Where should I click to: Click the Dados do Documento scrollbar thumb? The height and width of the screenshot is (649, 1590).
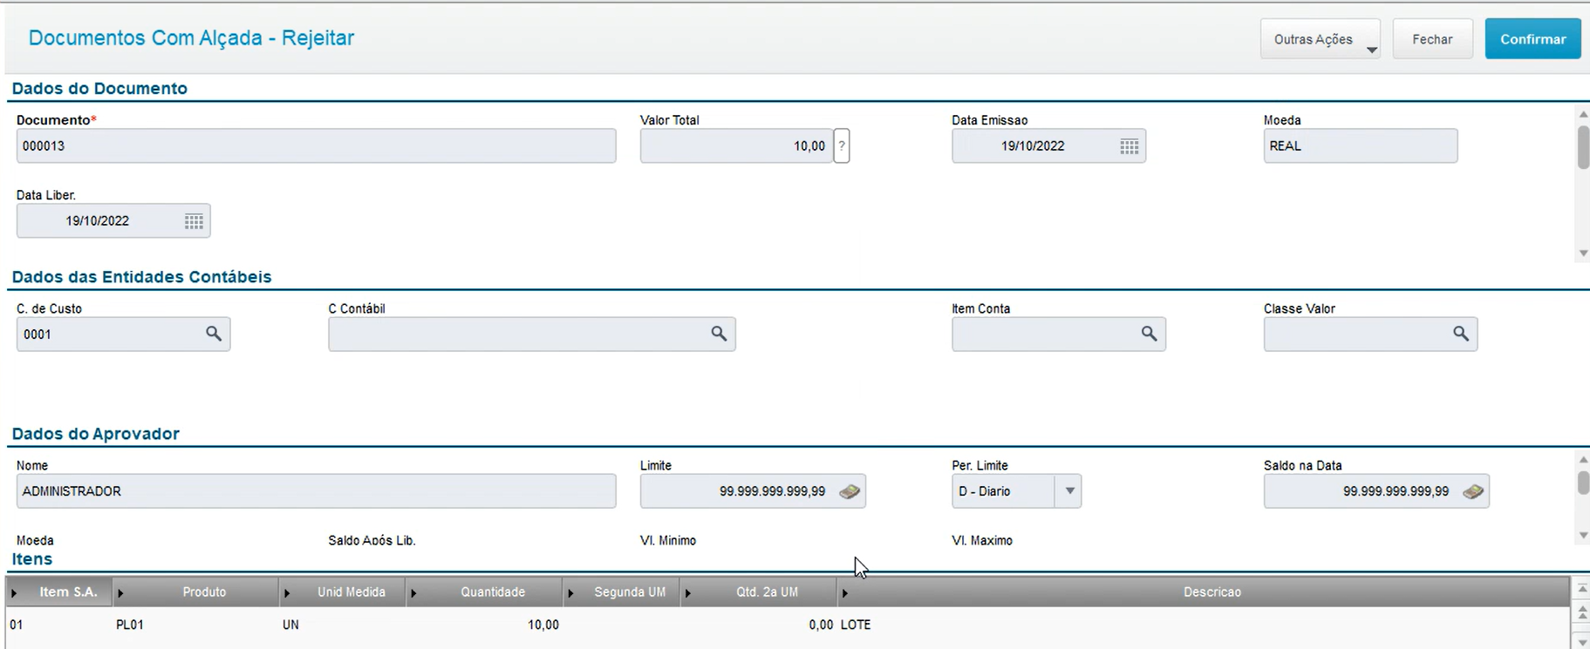[x=1584, y=147]
